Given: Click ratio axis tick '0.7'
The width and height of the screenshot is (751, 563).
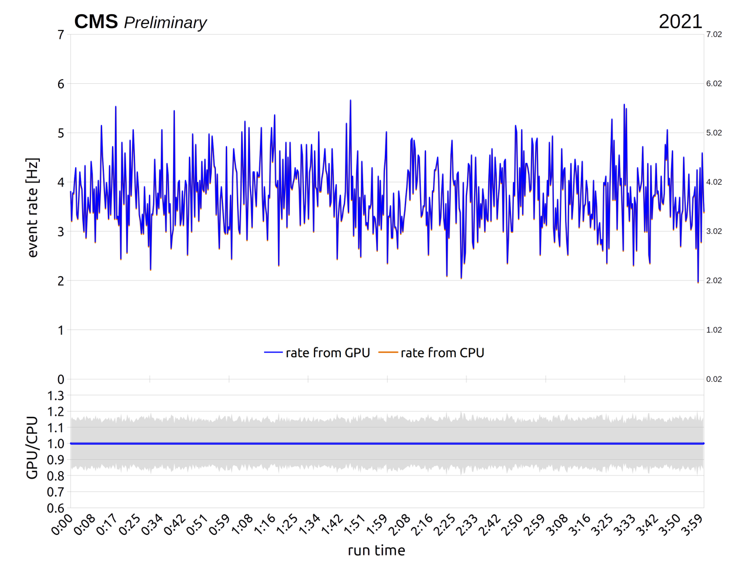Looking at the screenshot, I should pos(56,492).
